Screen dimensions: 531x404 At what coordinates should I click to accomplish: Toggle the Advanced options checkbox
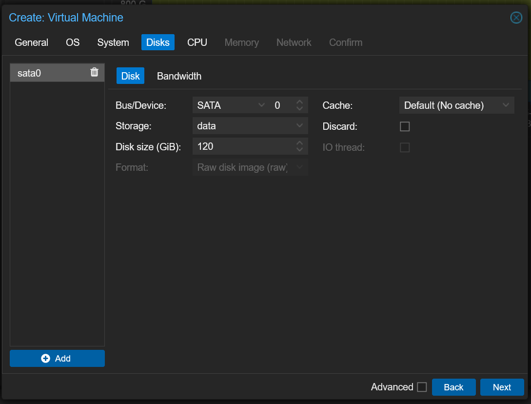(x=422, y=387)
